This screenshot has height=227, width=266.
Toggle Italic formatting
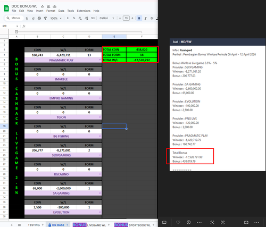click(x=146, y=18)
